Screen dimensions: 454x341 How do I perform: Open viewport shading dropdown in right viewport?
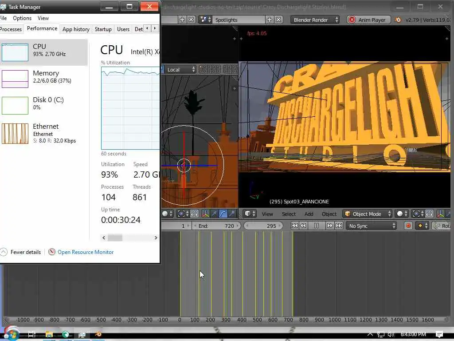(402, 214)
